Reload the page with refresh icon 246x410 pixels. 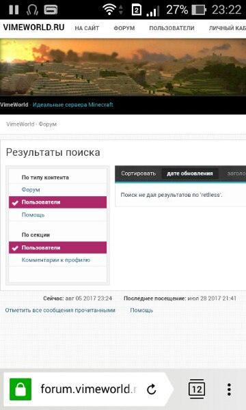[152, 389]
